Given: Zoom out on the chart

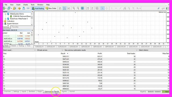Looking at the screenshot, I should click(x=78, y=8).
